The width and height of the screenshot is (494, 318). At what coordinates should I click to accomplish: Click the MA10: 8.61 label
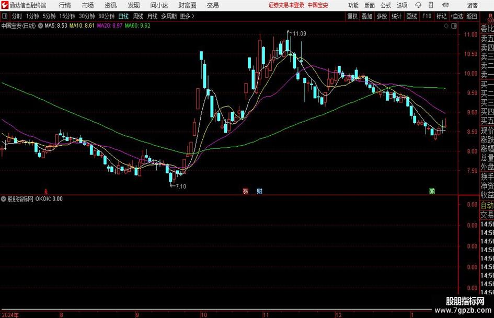pos(82,26)
